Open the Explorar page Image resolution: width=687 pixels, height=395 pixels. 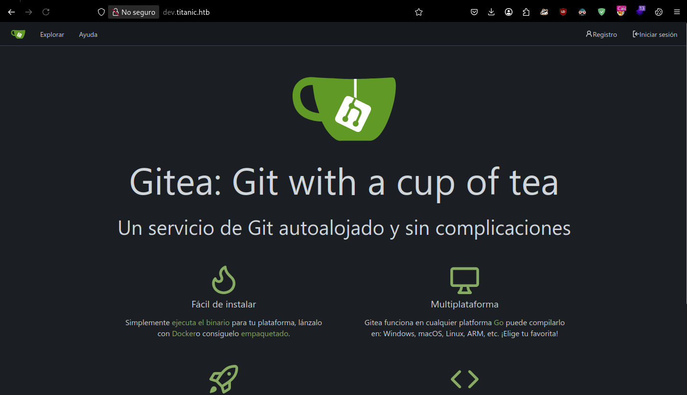pyautogui.click(x=52, y=34)
